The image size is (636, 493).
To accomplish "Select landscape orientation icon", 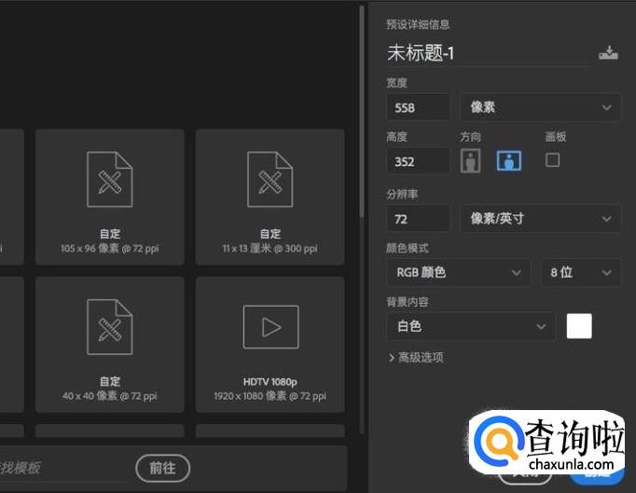I will [x=509, y=160].
